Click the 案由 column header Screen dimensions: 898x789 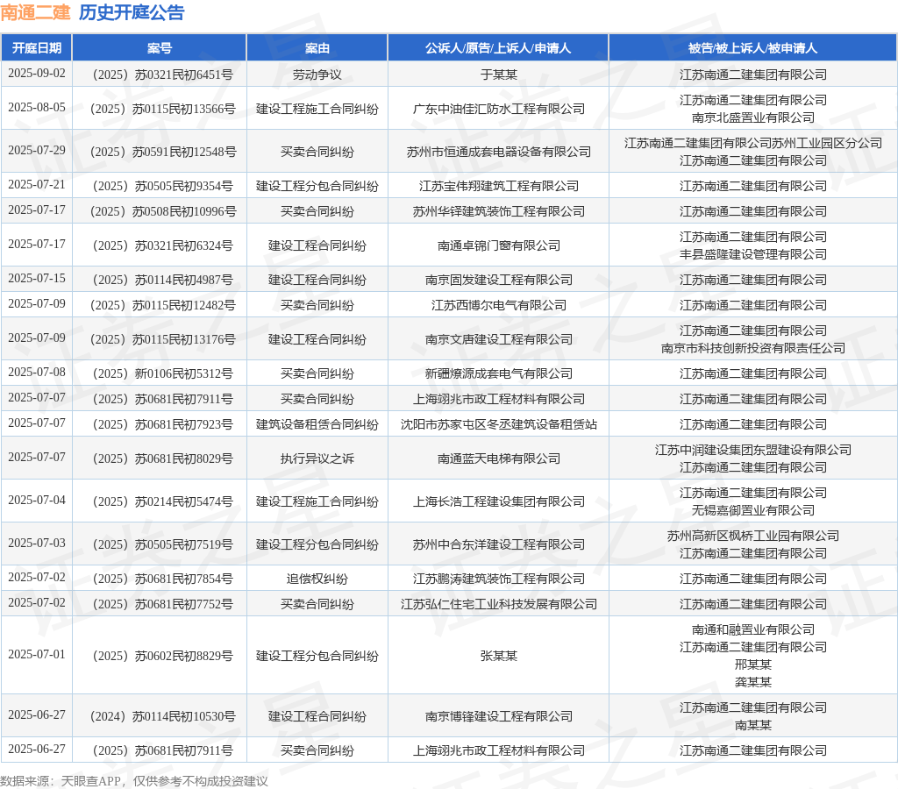[317, 48]
